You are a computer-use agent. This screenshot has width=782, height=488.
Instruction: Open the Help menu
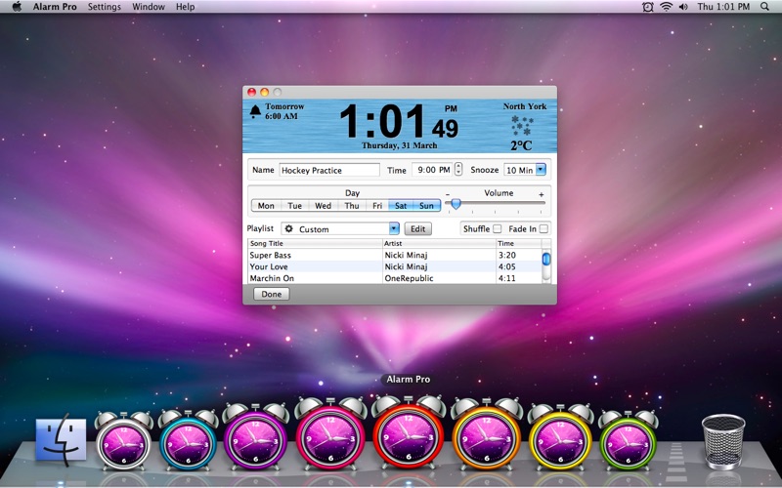point(185,7)
